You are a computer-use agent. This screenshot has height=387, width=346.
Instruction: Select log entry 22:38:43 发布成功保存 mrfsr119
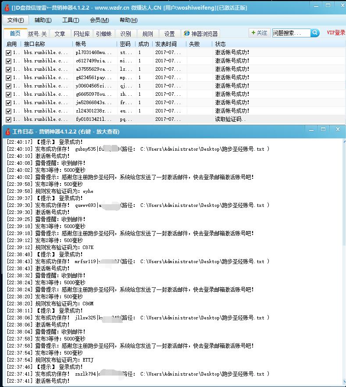click(138, 261)
